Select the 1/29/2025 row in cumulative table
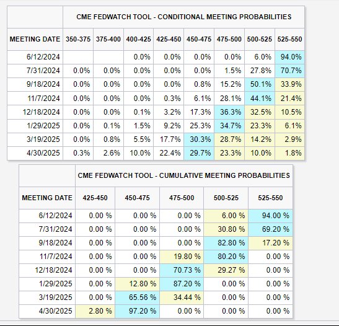 pos(156,284)
